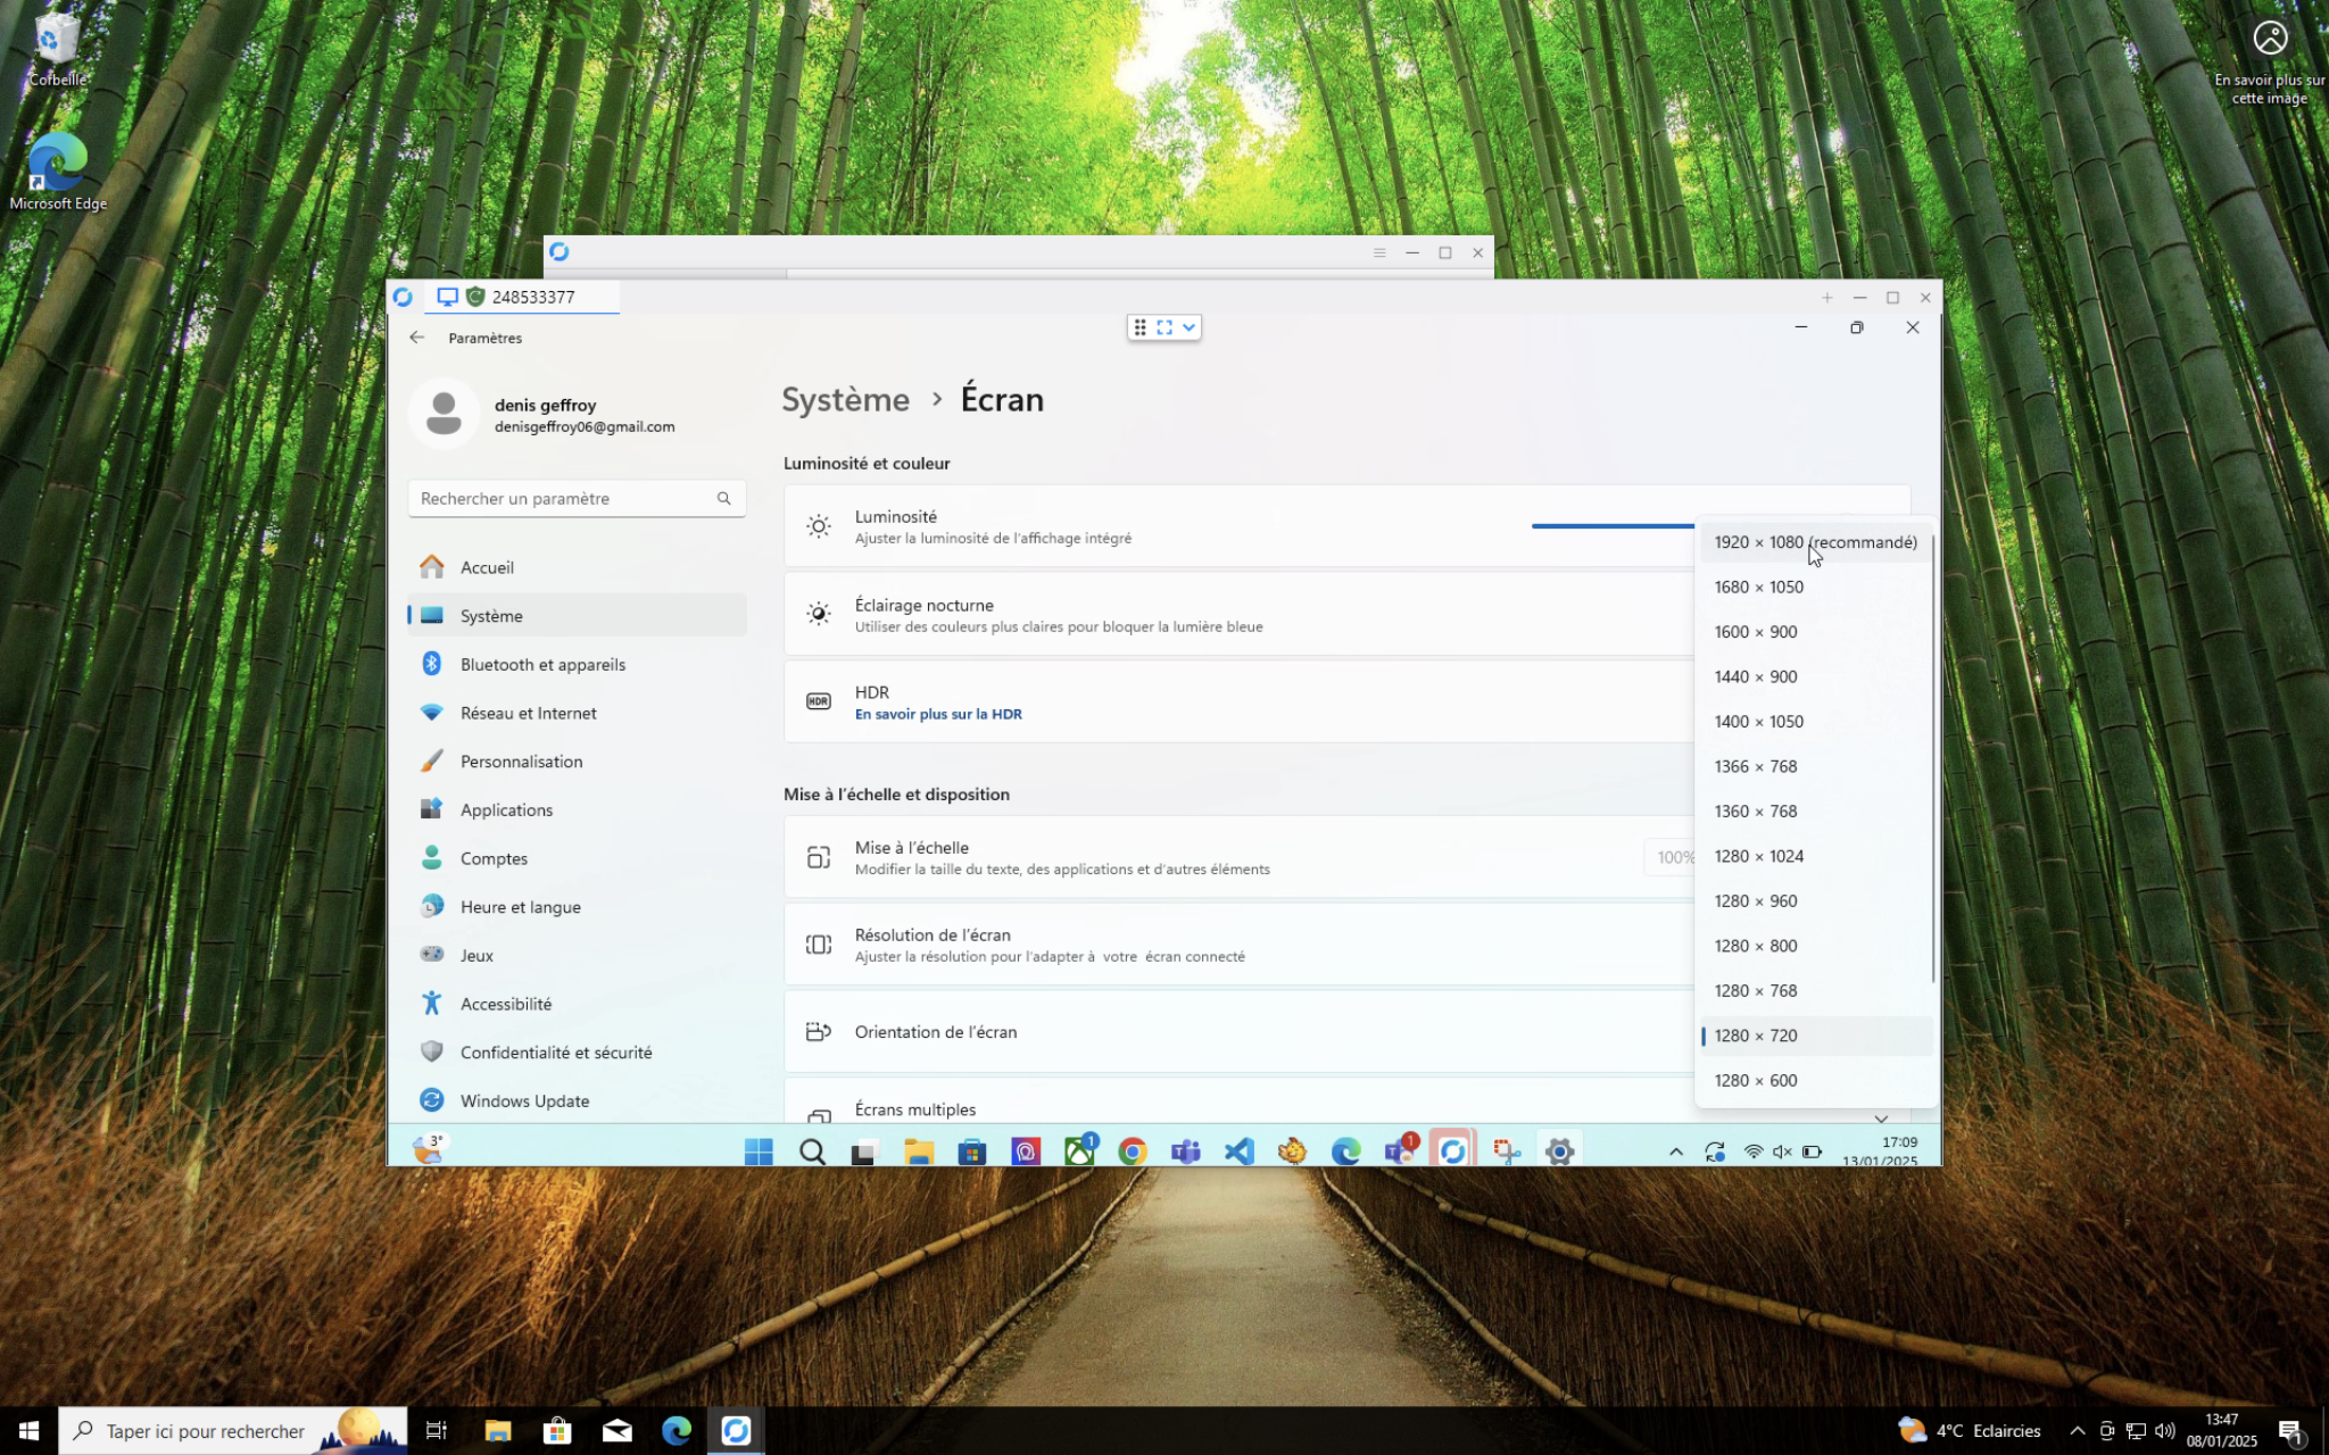This screenshot has width=2329, height=1455.
Task: Go back with the Paramètres back arrow
Action: [x=417, y=338]
